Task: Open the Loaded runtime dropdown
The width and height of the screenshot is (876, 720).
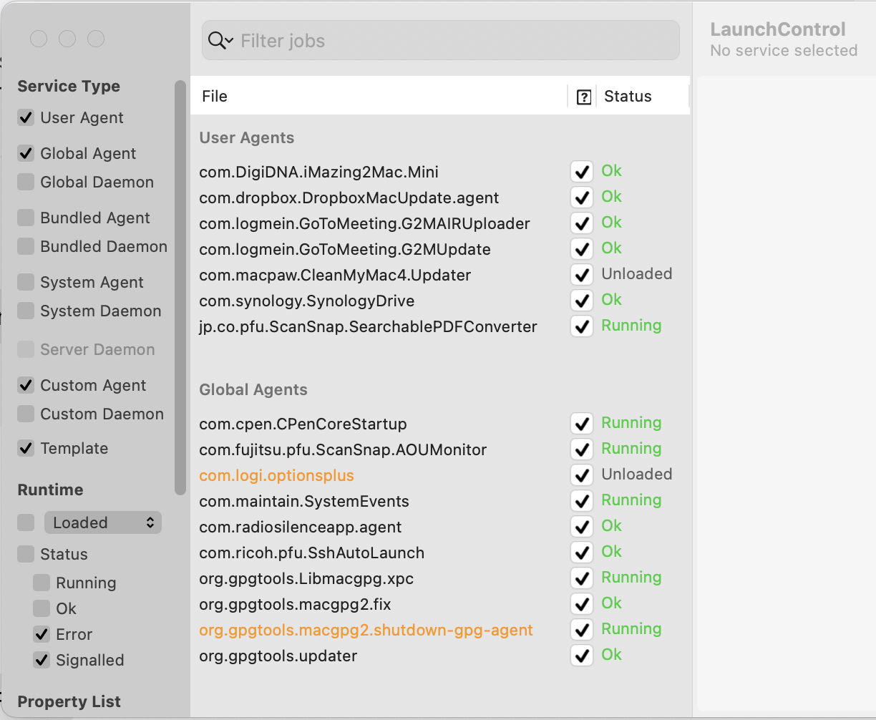Action: click(103, 522)
